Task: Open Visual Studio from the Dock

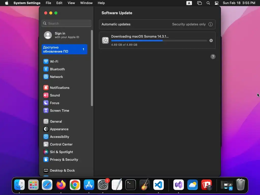Action: tap(178, 185)
